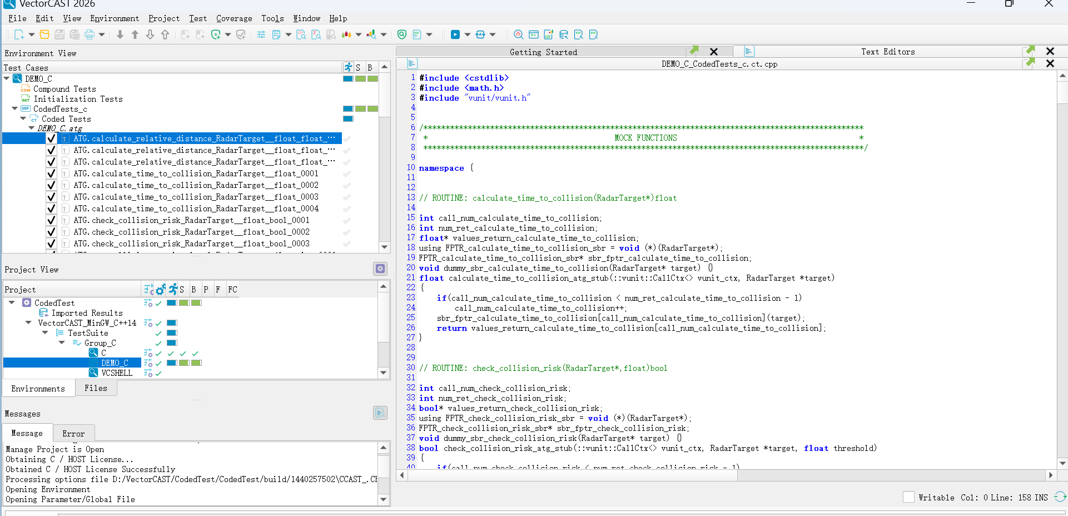
Task: Open the Environment menu
Action: (115, 18)
